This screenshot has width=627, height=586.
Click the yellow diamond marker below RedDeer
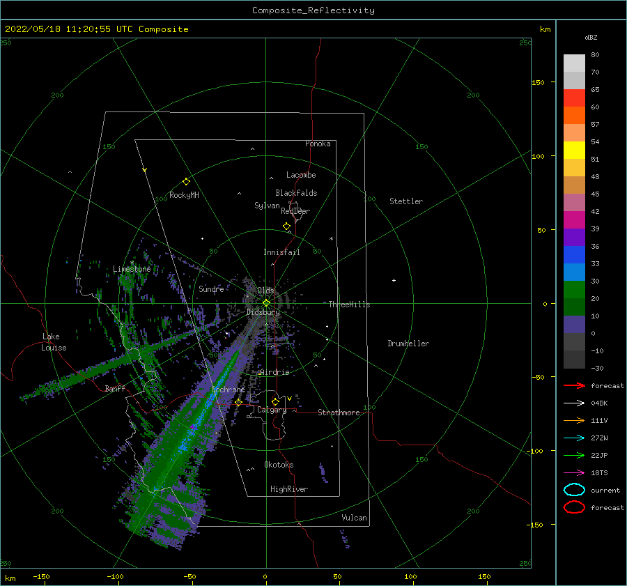click(286, 226)
